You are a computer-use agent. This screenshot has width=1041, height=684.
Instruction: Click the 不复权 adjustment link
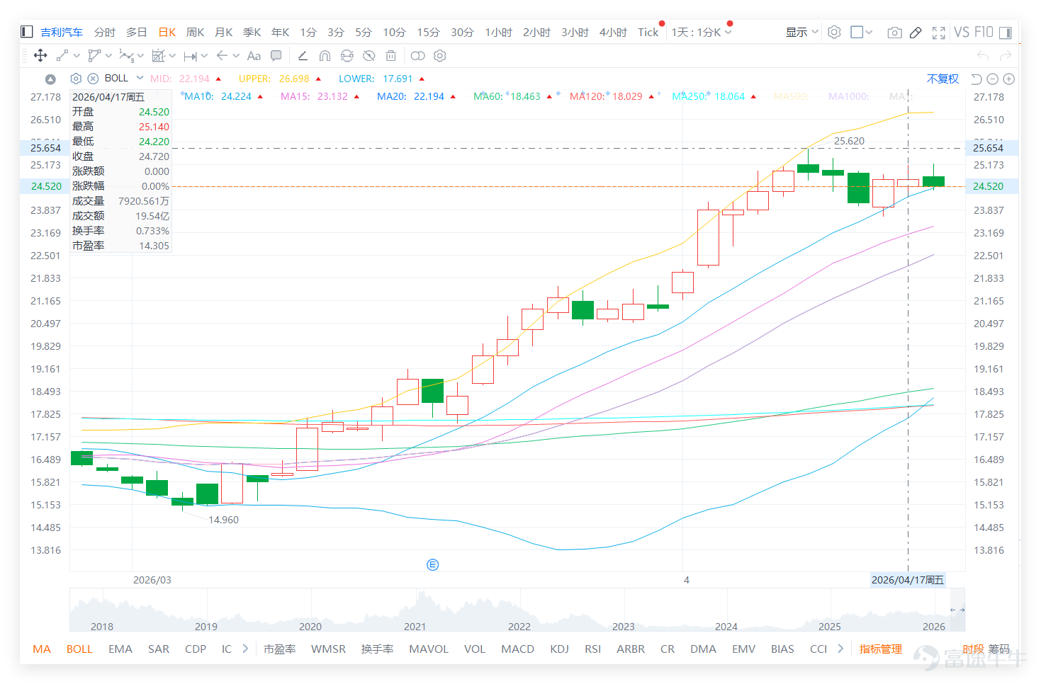[942, 79]
